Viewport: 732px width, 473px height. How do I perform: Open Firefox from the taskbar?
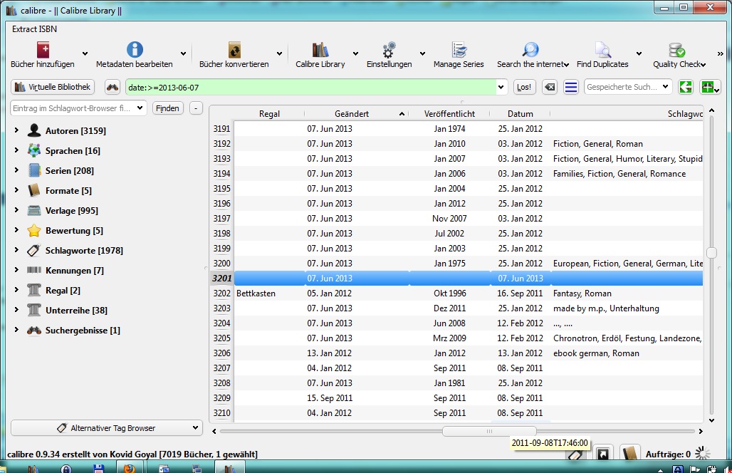(x=130, y=468)
